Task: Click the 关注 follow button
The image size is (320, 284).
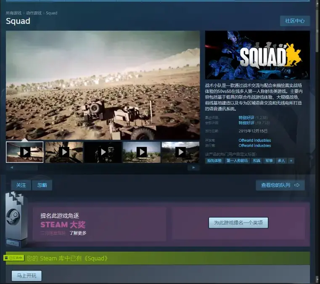Action: (21, 185)
